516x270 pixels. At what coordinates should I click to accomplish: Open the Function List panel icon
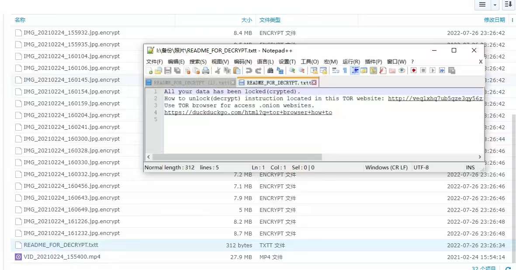point(383,70)
